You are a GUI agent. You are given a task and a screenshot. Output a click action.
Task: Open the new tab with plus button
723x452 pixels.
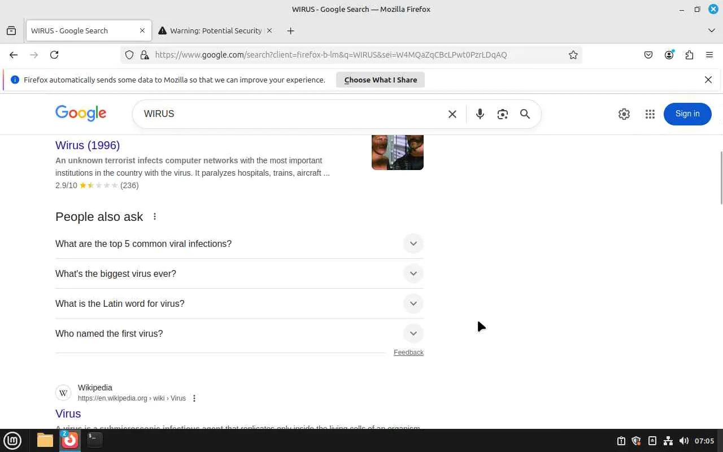pyautogui.click(x=290, y=31)
